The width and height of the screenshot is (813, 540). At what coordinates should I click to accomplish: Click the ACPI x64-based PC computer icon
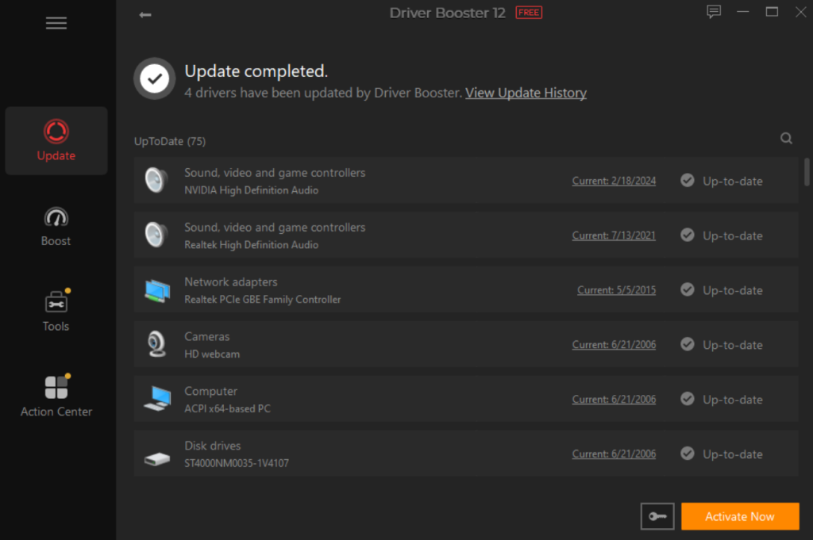(156, 399)
